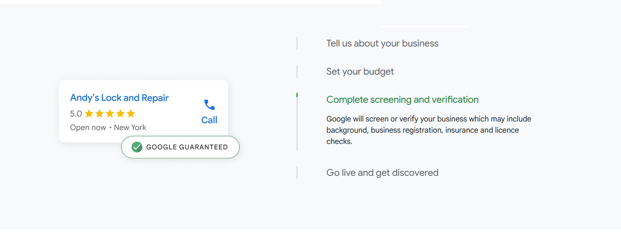Click the fifth yellow rating star
Image resolution: width=621 pixels, height=238 pixels.
(x=131, y=114)
